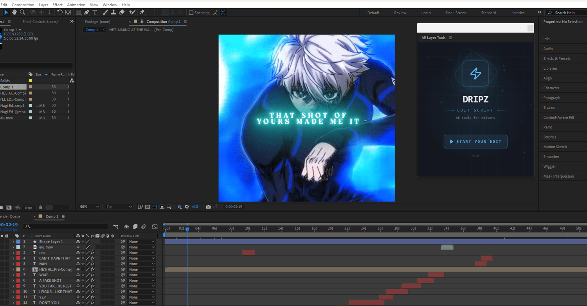Click the project flowchart icon beside Solids
The image size is (587, 306).
coord(72,81)
